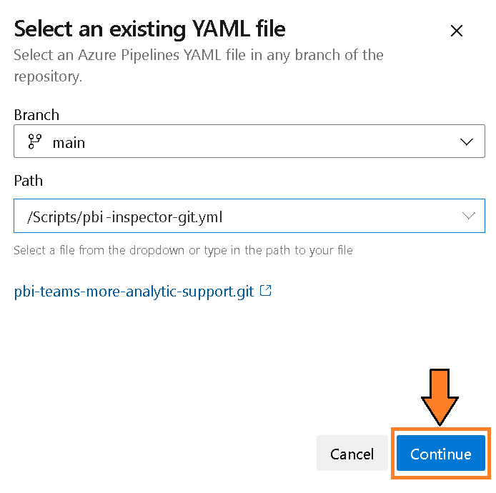Click the external link icon after repository name
This screenshot has height=493, width=496.
point(265,292)
